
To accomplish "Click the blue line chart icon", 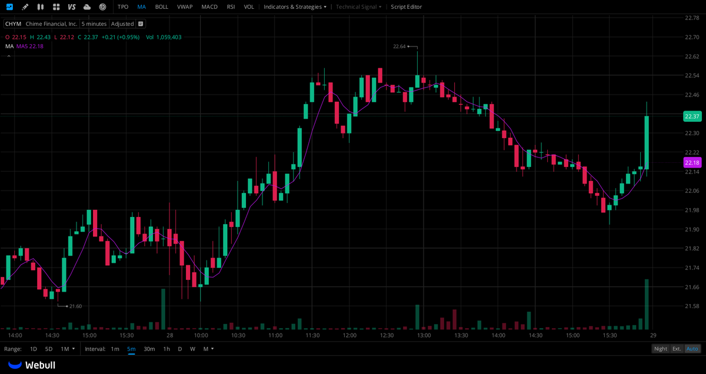I will pos(9,7).
